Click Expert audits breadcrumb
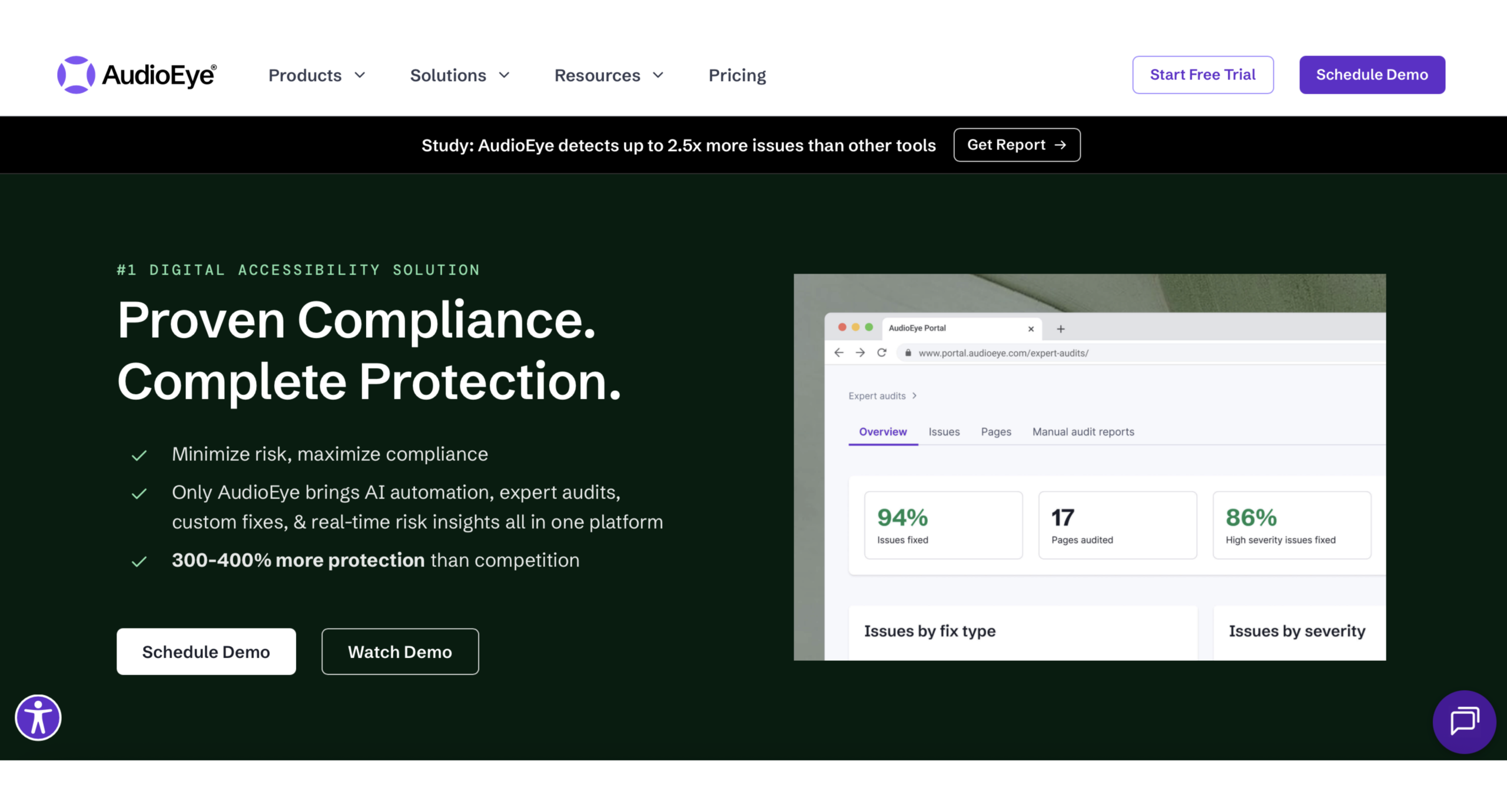Viewport: 1507px width, 798px height. [x=877, y=396]
